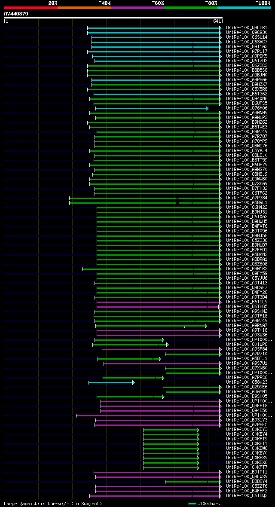This screenshot has width=275, height=507.
Task: Click the UniRef100_C5Z336 label
Action: 247,241
